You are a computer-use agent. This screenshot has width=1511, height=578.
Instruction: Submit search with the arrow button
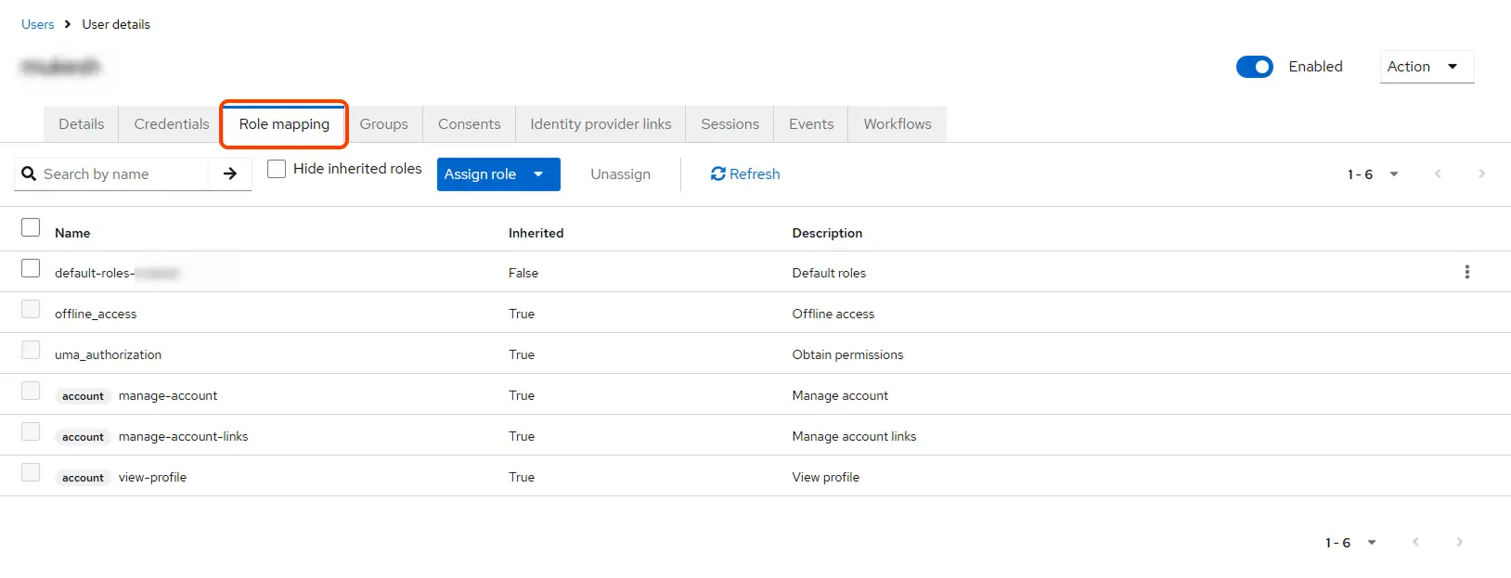coord(230,173)
